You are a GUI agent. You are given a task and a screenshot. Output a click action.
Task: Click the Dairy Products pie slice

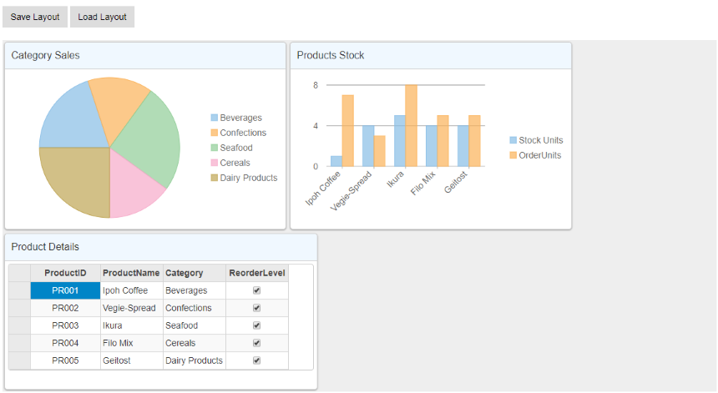[75, 179]
